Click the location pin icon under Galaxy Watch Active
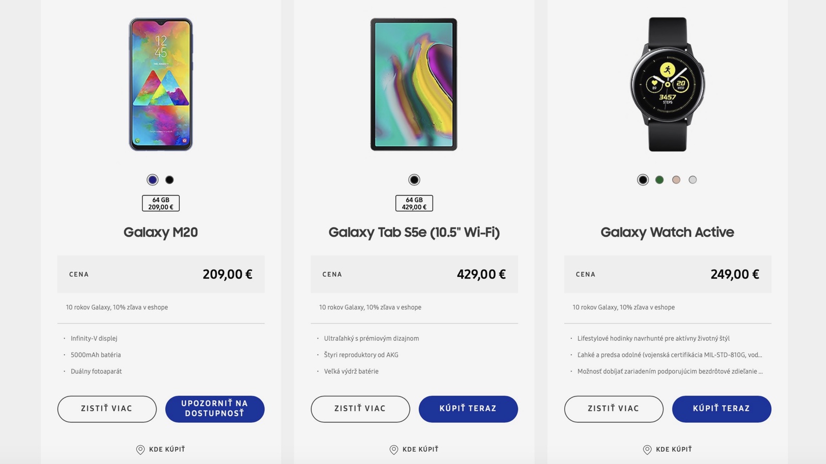 point(647,449)
